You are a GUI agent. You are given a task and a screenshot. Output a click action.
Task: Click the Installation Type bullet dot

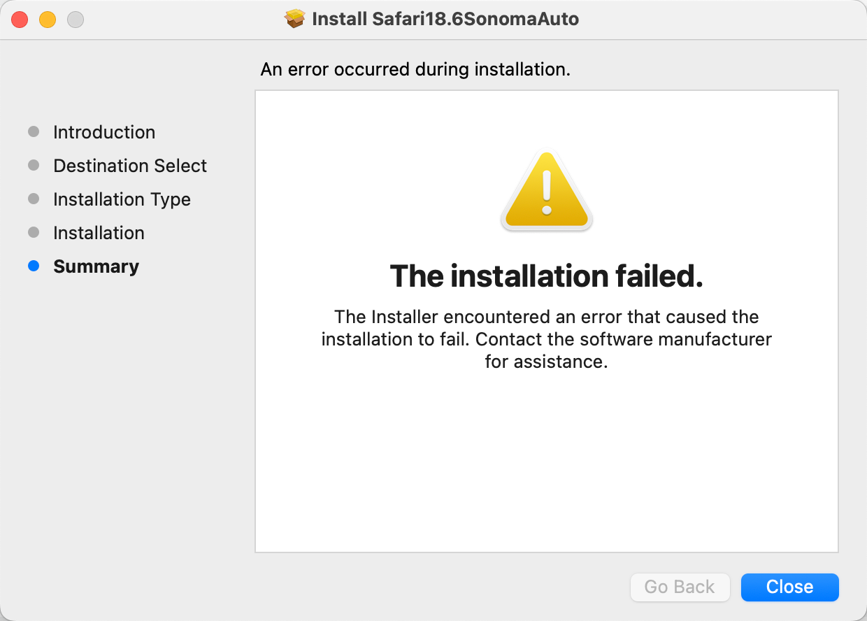(x=34, y=199)
